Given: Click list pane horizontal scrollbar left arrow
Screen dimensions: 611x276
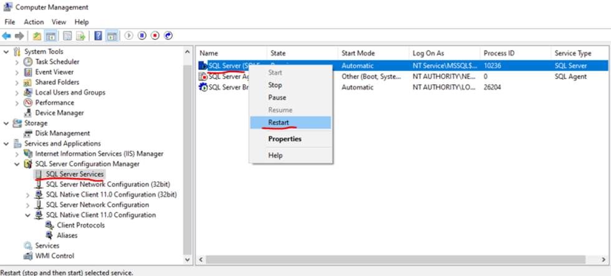Looking at the screenshot, I should [x=201, y=259].
